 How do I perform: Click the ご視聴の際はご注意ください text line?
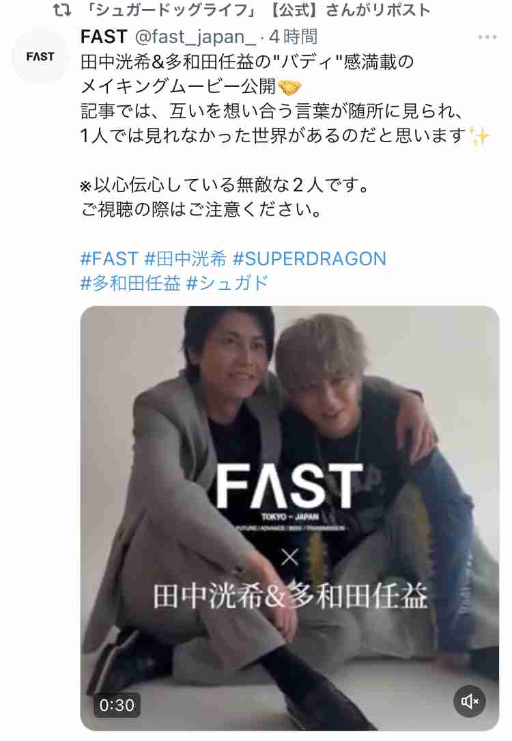click(x=201, y=209)
